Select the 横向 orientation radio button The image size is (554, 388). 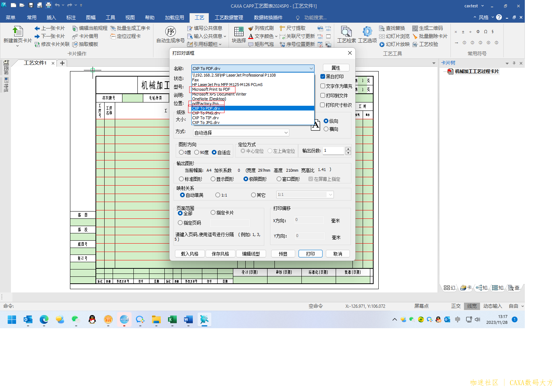(326, 129)
